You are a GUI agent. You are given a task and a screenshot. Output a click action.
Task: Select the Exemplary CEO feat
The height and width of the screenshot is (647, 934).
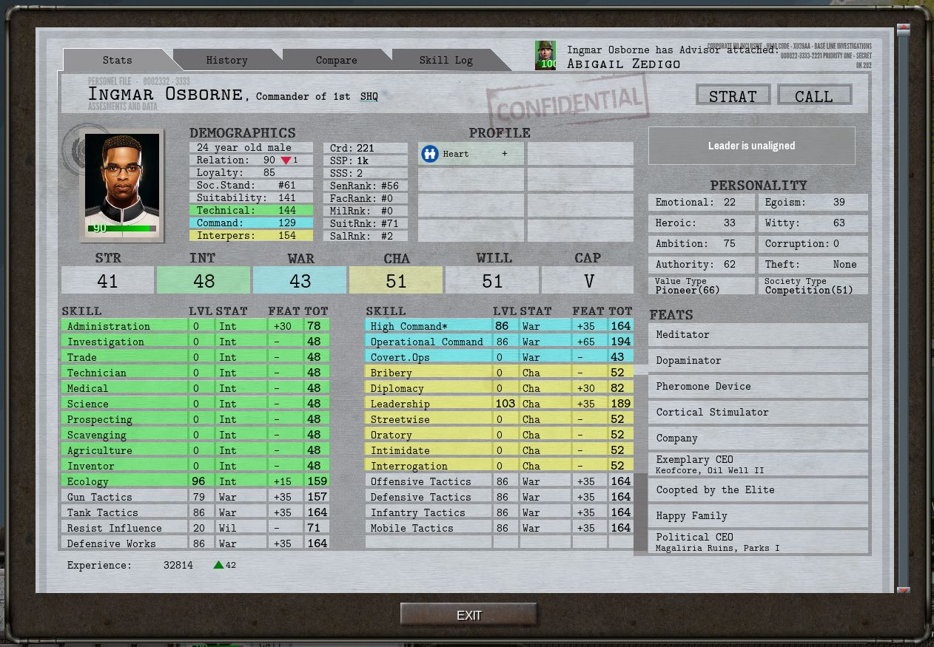[759, 464]
